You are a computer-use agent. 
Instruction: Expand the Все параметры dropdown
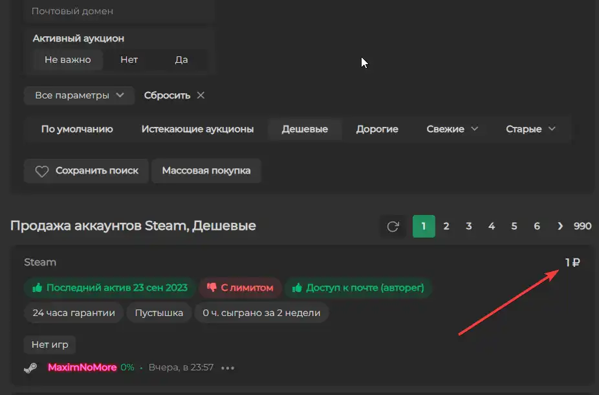[x=79, y=96]
